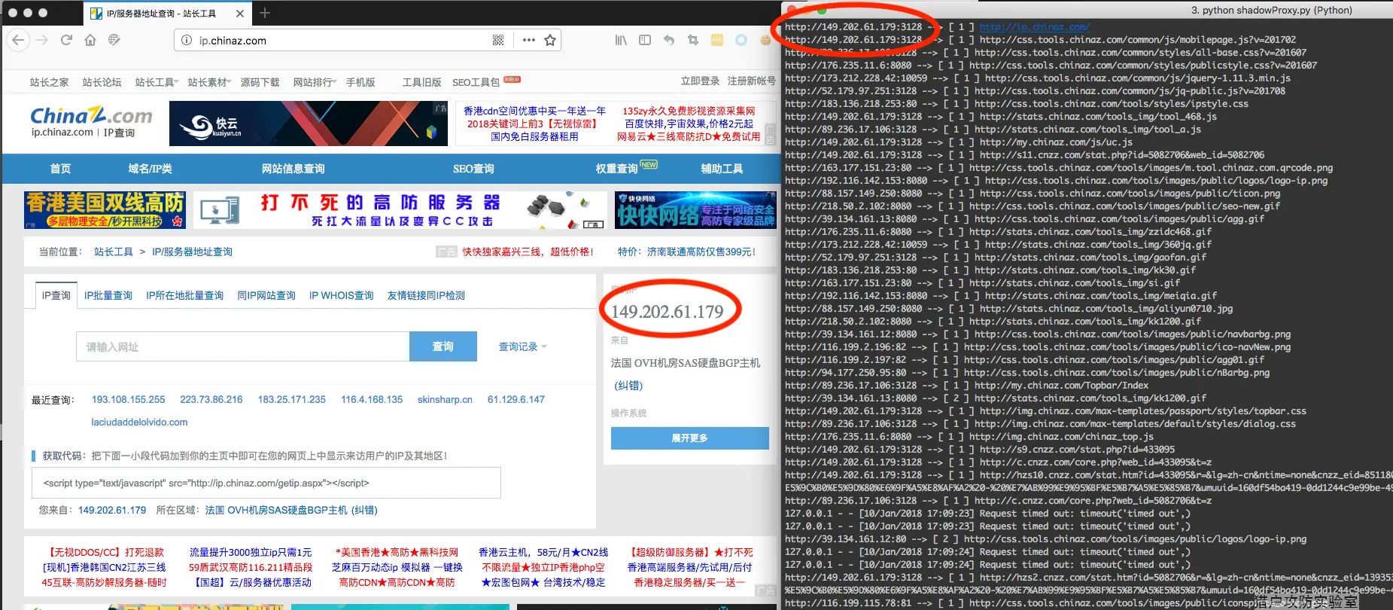The image size is (1393, 610).
Task: Open 站长之家 top link
Action: (50, 82)
